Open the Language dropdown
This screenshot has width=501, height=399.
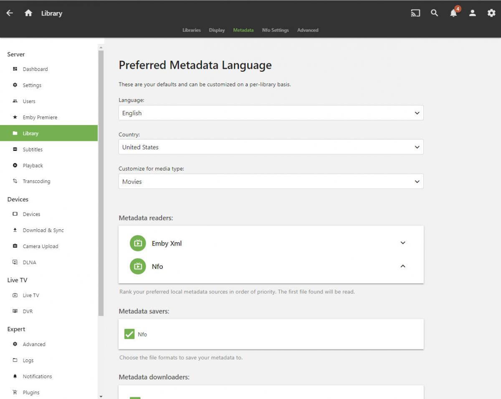(x=271, y=113)
